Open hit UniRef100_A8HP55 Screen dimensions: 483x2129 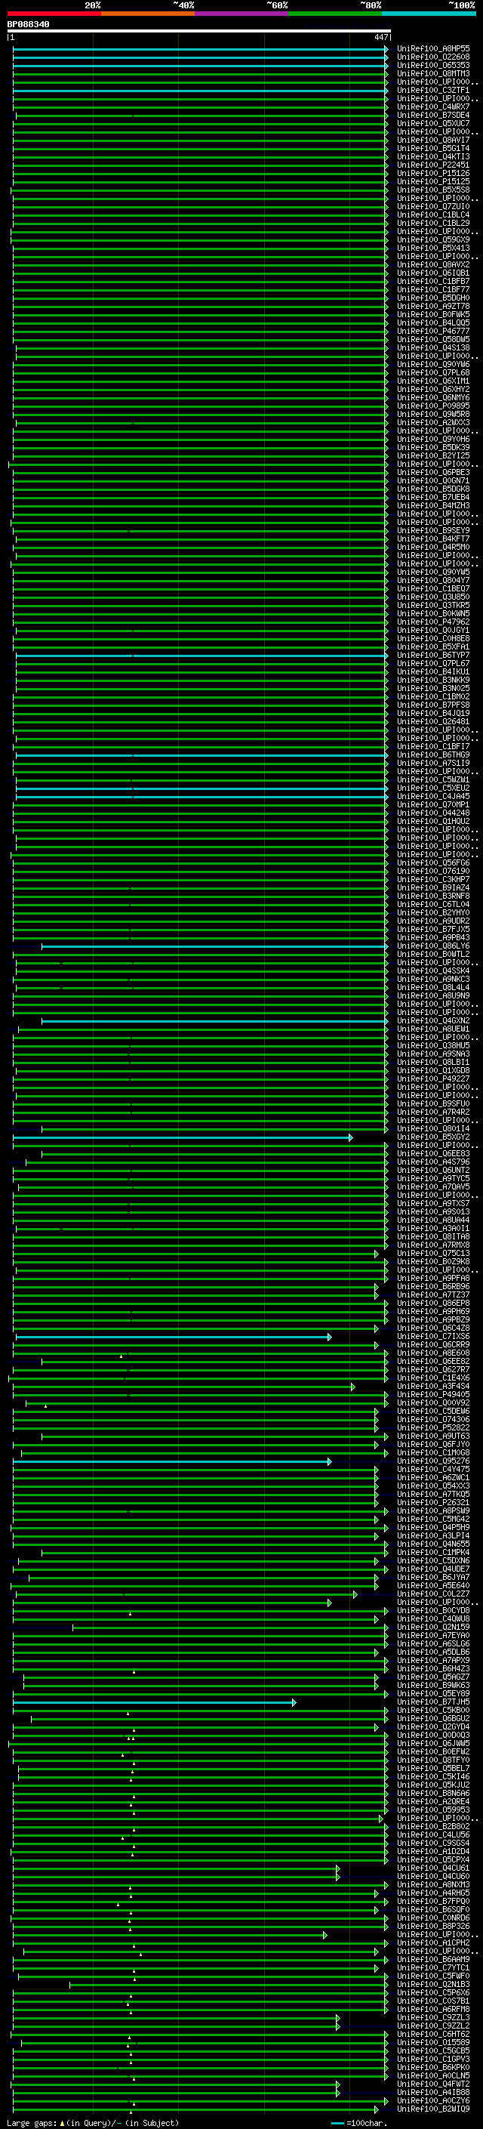pos(433,50)
